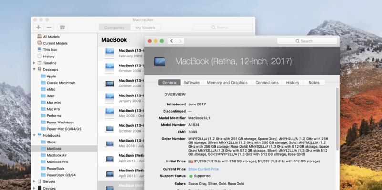The height and width of the screenshot is (190, 382).
Task: Click the Introduced value June 2017
Action: [197, 104]
